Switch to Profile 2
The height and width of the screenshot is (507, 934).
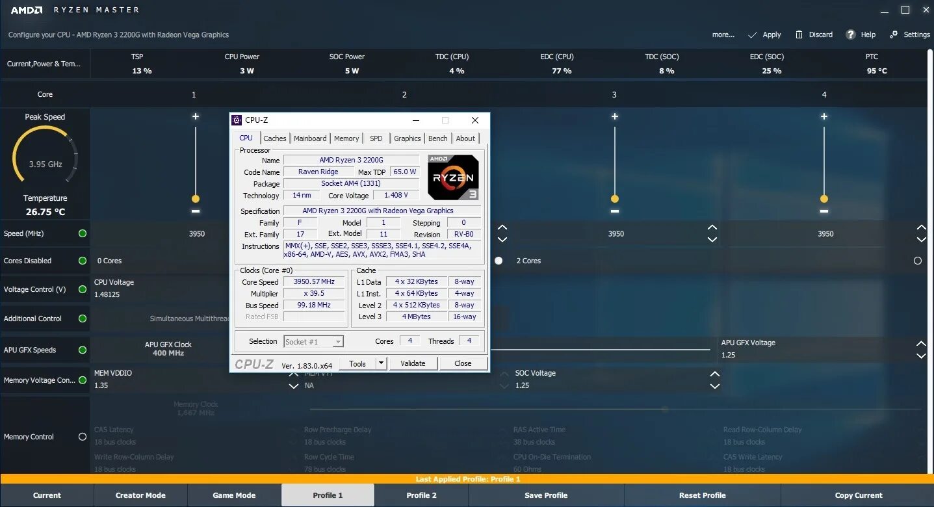422,495
